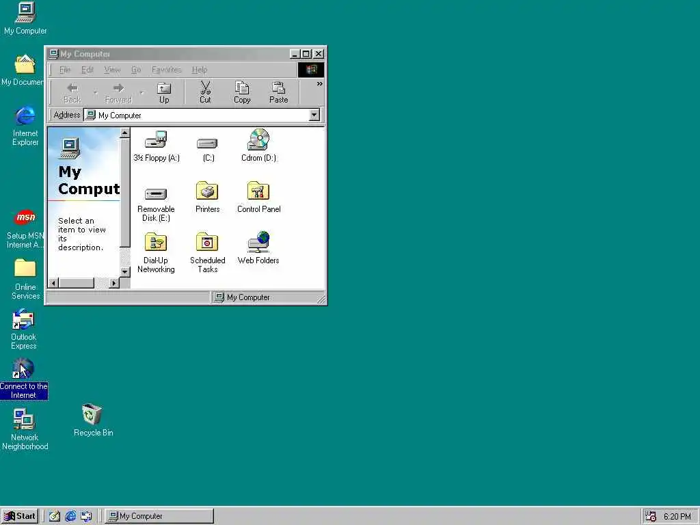This screenshot has height=525, width=700.
Task: Select the Internet Explorer desktop icon
Action: [x=25, y=126]
